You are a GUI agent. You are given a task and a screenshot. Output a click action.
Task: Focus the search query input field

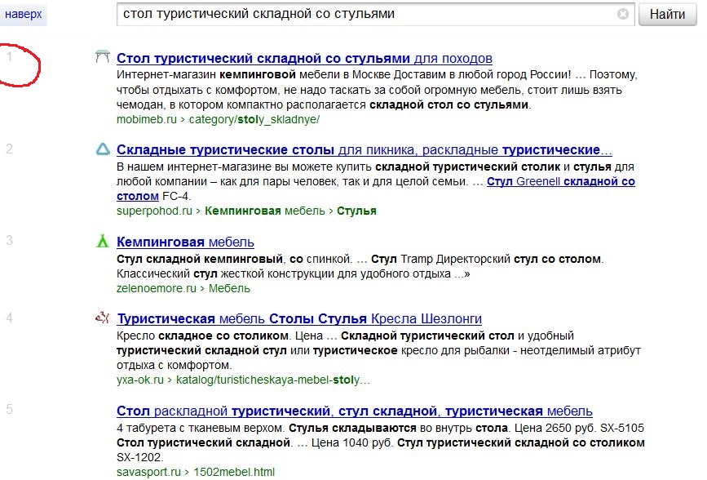(367, 15)
